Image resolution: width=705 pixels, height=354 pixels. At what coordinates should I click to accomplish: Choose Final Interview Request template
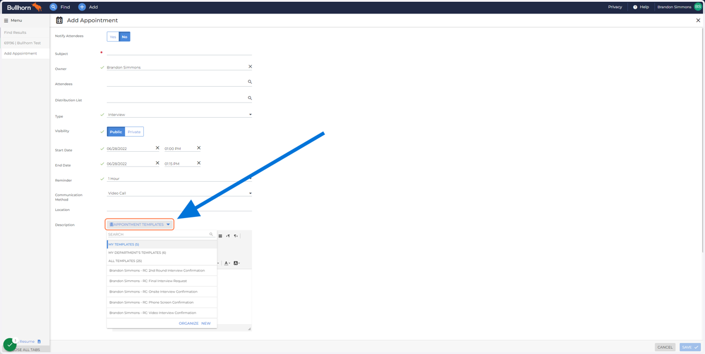pyautogui.click(x=162, y=281)
